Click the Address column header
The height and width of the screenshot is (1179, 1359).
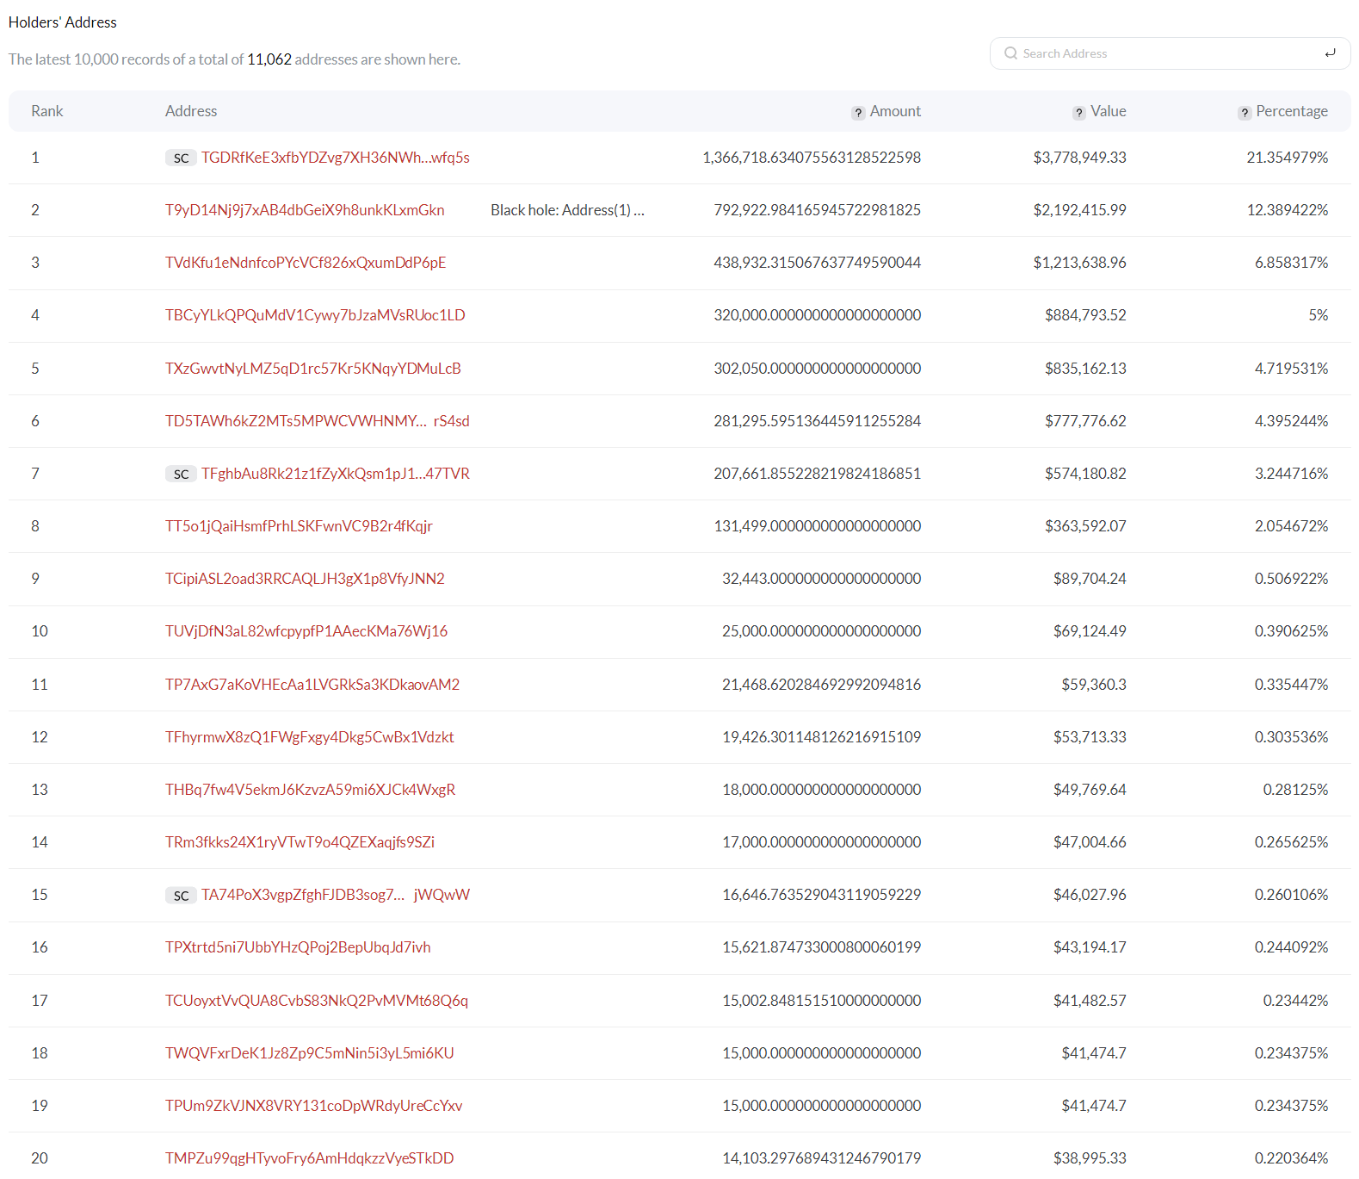(x=191, y=111)
